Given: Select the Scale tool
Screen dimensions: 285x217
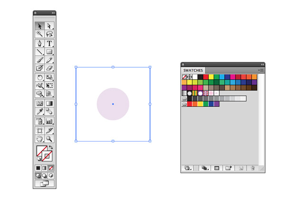Looking at the screenshot, I should (x=49, y=77).
